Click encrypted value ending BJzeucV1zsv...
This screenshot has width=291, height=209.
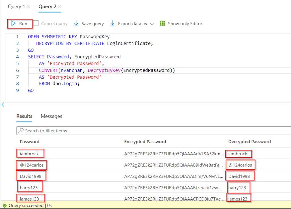[x=173, y=188]
